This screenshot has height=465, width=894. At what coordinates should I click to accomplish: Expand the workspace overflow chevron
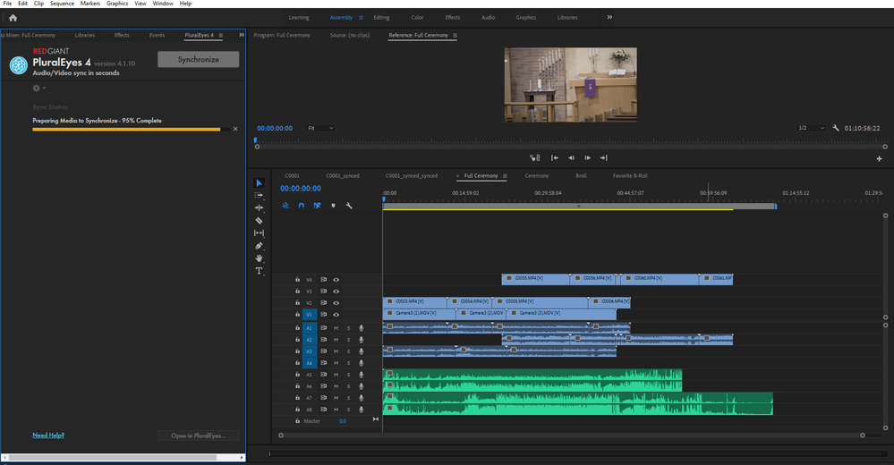610,17
